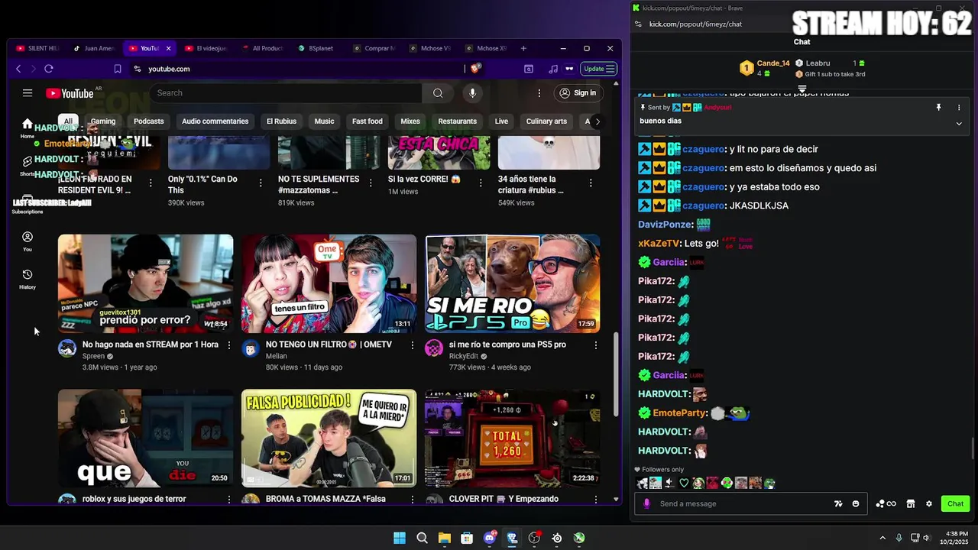978x550 pixels.
Task: Expand the gift leaderboard handle
Action: click(x=802, y=89)
